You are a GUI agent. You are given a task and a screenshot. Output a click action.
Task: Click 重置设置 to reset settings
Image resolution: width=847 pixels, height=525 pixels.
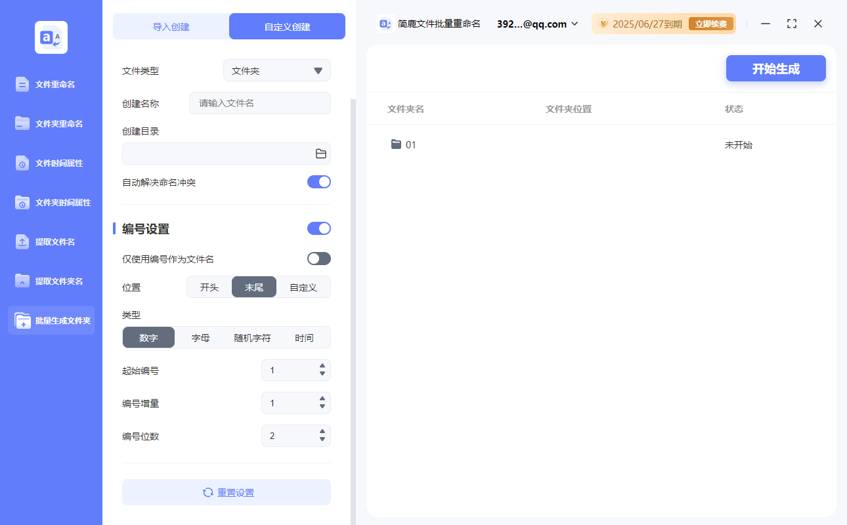point(226,492)
